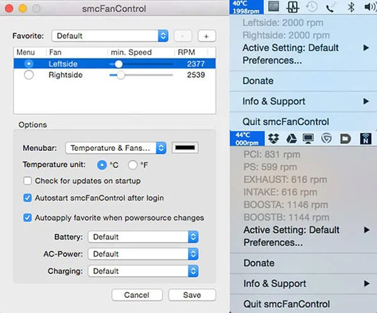The height and width of the screenshot is (313, 377).
Task: Toggle Autoapply favorite when powersource changes
Action: coord(28,217)
